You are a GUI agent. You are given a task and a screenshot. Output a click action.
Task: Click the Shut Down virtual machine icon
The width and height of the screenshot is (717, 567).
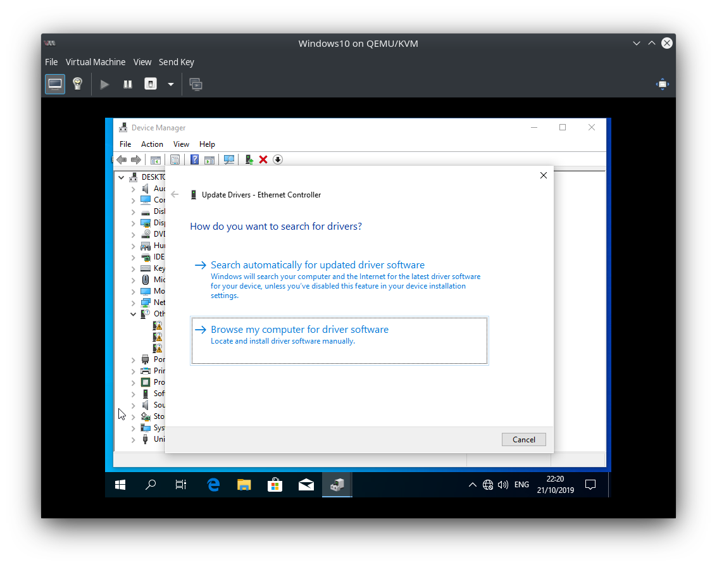click(x=151, y=84)
